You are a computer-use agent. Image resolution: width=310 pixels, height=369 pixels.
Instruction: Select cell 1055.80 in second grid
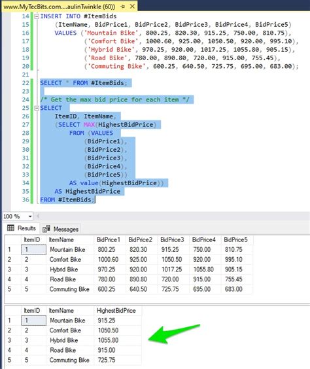pos(118,340)
